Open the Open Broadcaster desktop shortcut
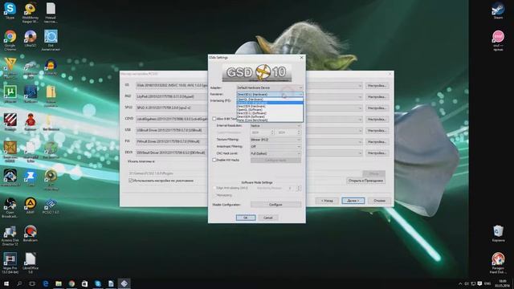The image size is (514, 289). click(10, 207)
